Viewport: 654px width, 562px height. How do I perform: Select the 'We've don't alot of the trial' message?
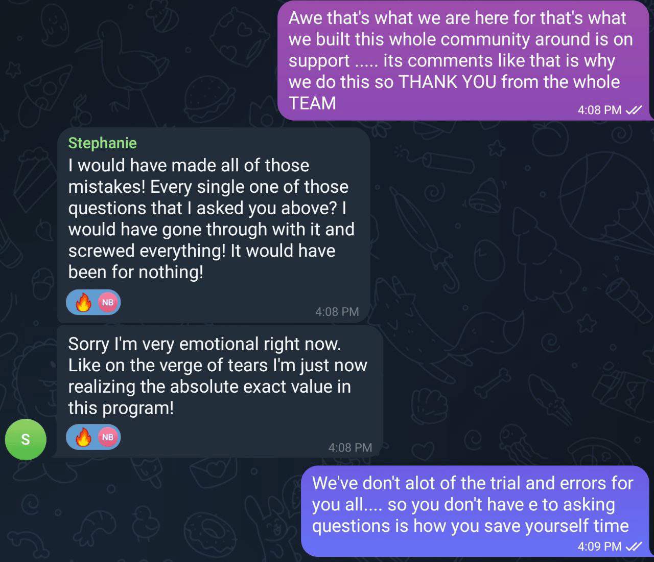472,504
